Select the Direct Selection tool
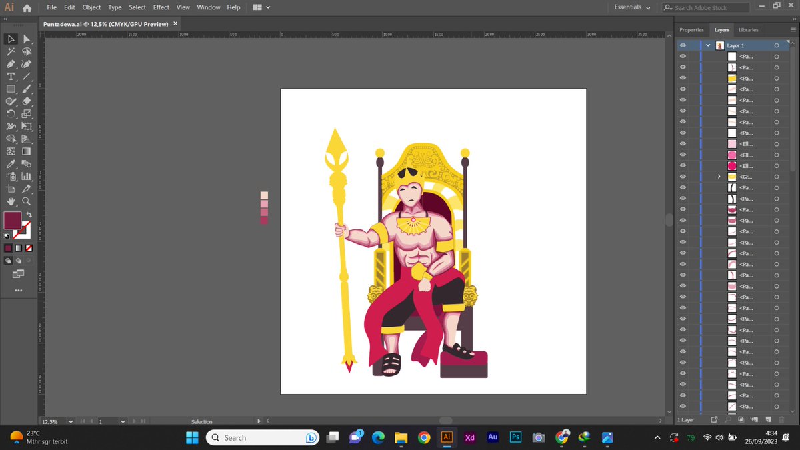Viewport: 800px width, 450px height. pos(27,39)
